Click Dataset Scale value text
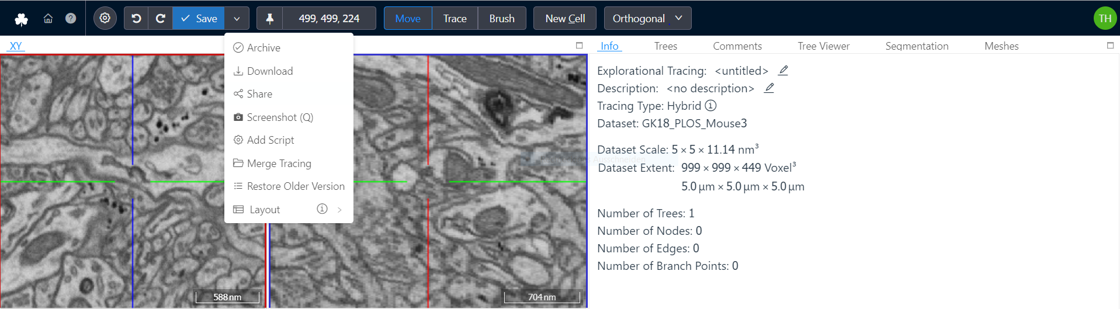 click(x=715, y=149)
